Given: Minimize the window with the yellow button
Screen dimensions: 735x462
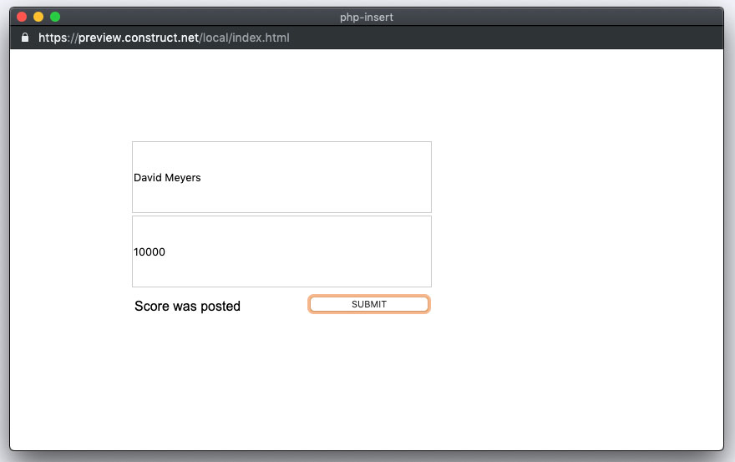Looking at the screenshot, I should click(38, 17).
